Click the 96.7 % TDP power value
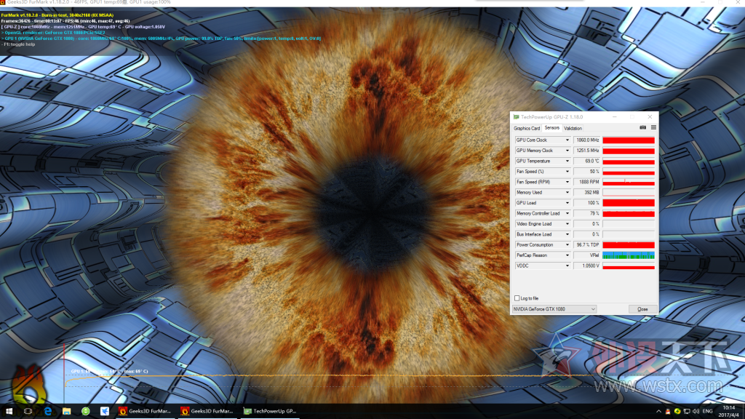This screenshot has width=745, height=419. point(587,244)
